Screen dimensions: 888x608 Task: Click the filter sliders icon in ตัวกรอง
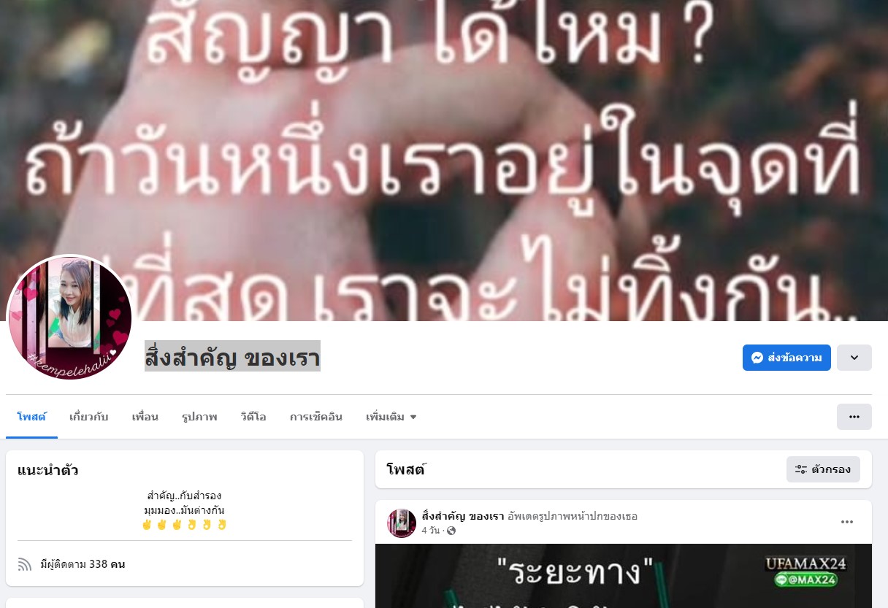click(x=800, y=469)
